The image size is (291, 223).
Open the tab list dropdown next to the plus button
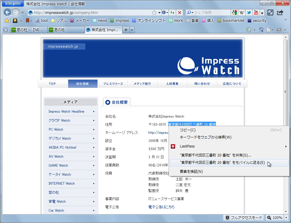tap(132, 30)
